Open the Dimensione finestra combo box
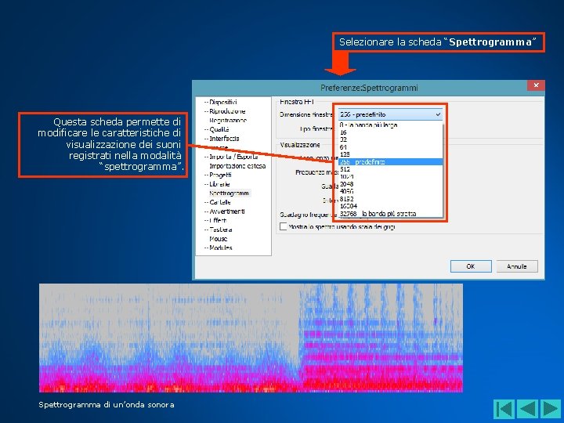 click(x=390, y=114)
